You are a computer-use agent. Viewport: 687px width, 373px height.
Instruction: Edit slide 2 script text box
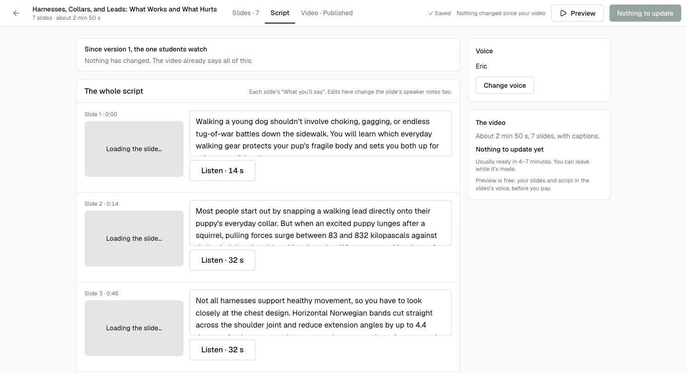coord(321,223)
